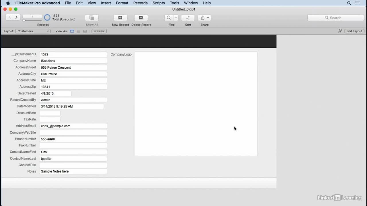Open the Scripts menu
Viewport: 367px width, 206px height.
click(159, 3)
